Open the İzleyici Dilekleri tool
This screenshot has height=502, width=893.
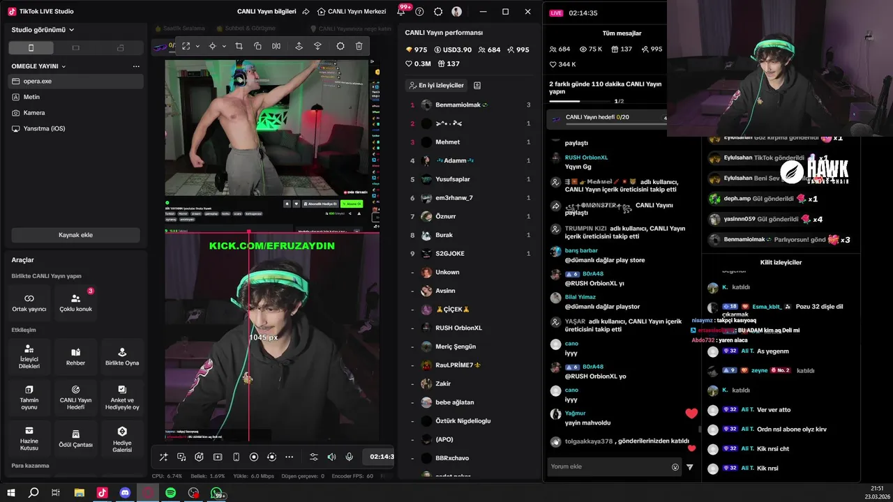tap(29, 357)
